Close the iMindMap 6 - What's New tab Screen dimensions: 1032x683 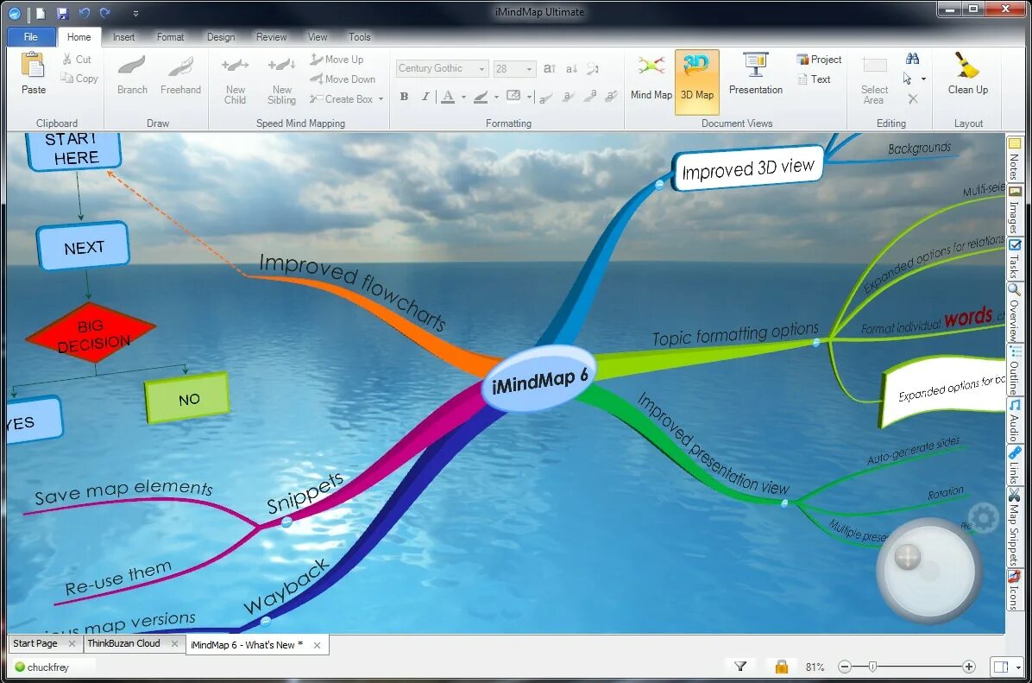317,646
